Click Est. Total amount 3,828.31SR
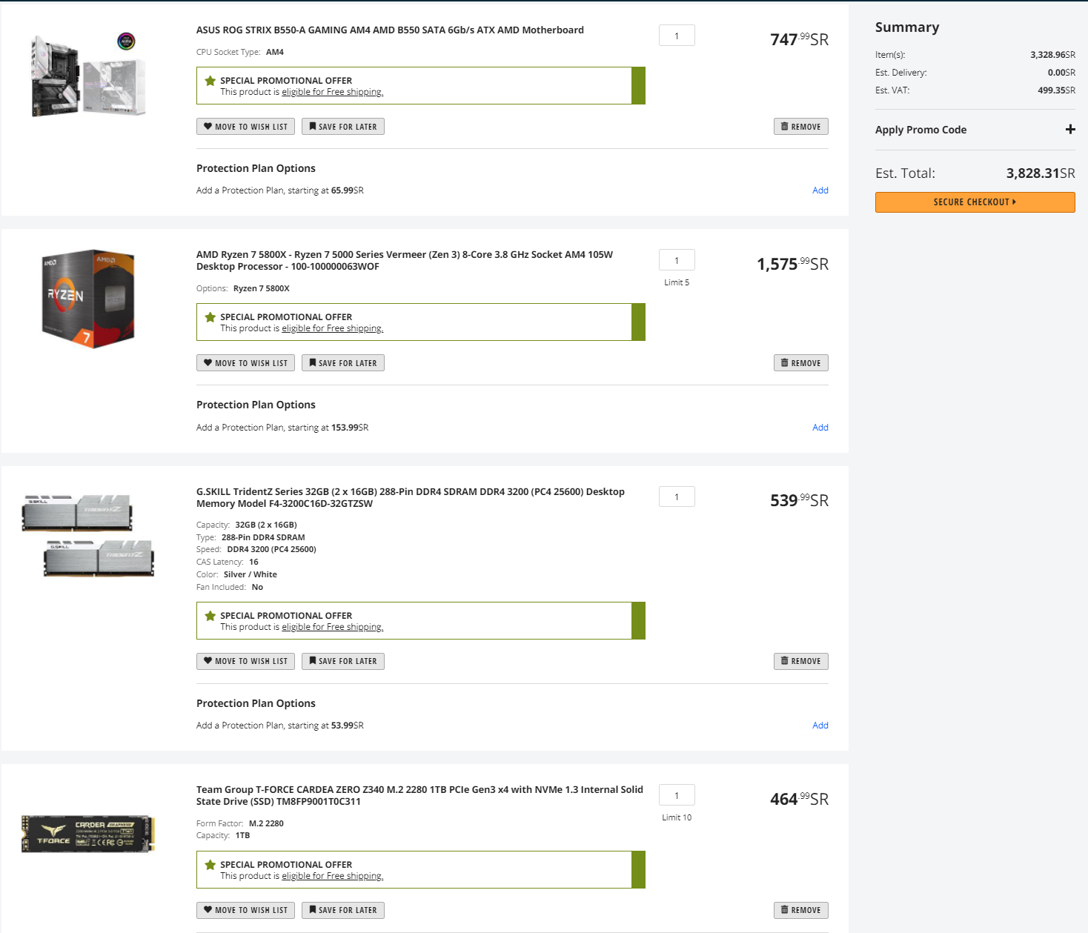Viewport: 1088px width, 933px height. pos(1041,173)
